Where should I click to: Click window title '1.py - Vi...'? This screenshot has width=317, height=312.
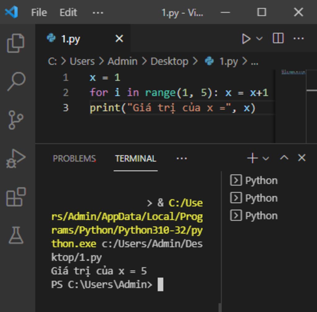tap(182, 13)
